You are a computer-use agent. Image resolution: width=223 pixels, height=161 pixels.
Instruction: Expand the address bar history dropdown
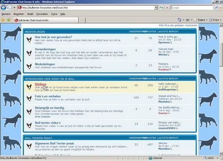click(156, 8)
